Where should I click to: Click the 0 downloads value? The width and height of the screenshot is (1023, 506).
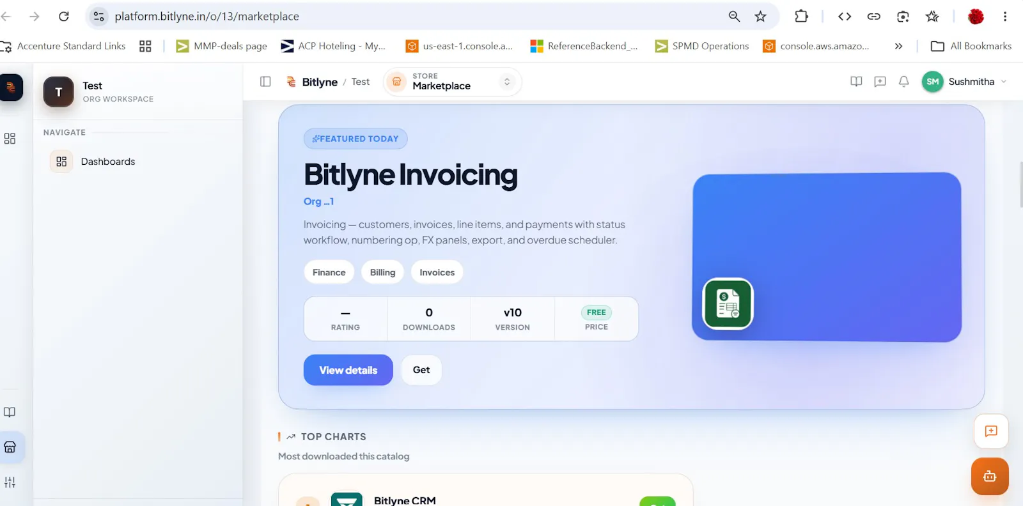click(429, 312)
